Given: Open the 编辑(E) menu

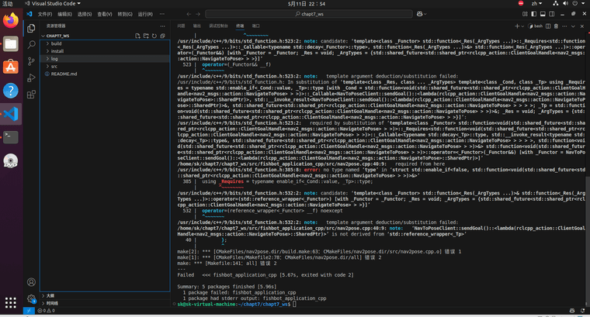Looking at the screenshot, I should coord(64,14).
